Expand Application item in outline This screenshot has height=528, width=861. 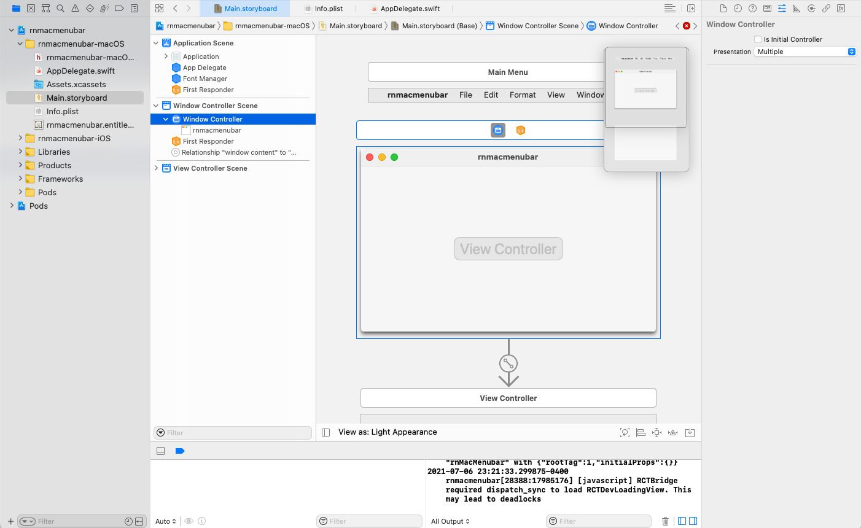click(x=166, y=56)
